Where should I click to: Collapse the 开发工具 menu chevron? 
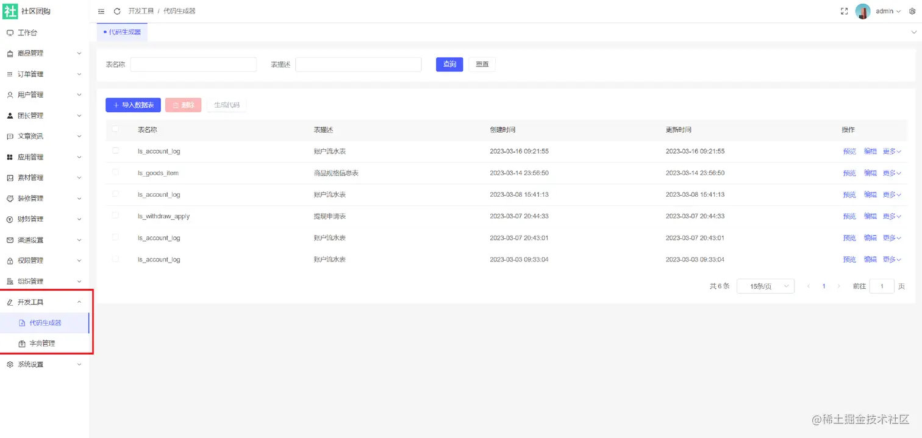pyautogui.click(x=79, y=302)
